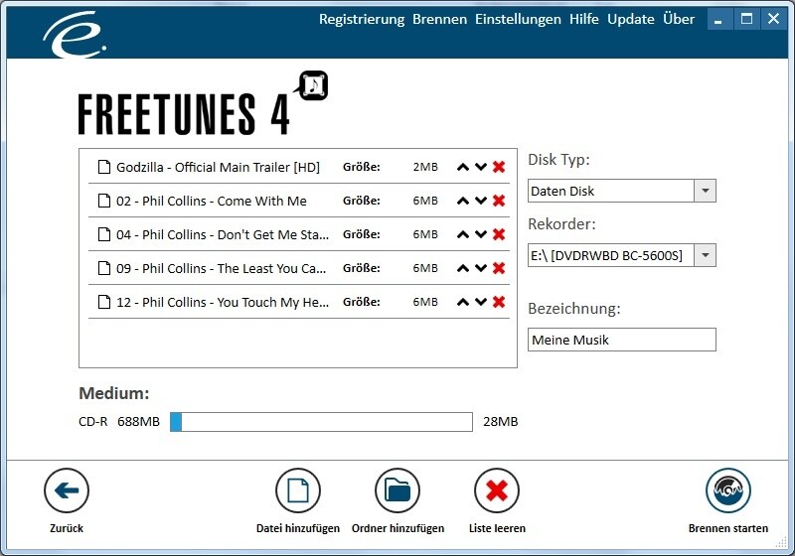
Task: Click the Update link in header
Action: point(631,19)
